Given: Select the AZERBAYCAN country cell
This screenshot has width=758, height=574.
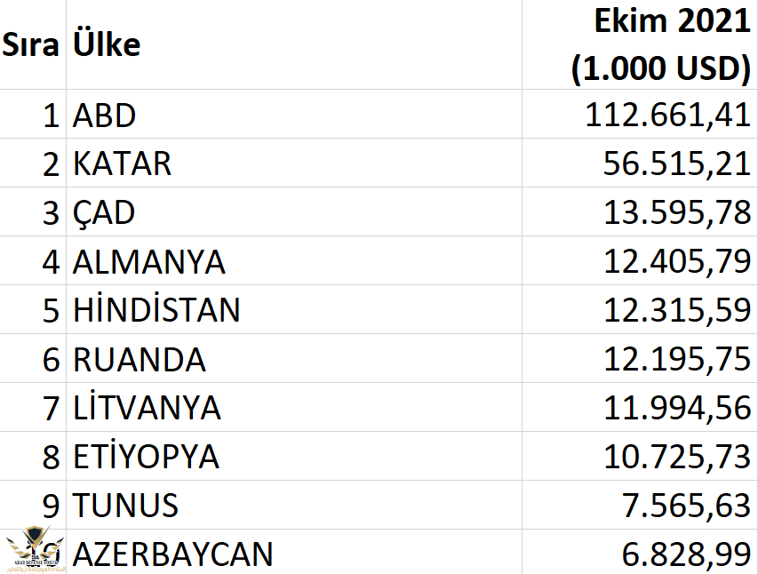Looking at the screenshot, I should point(294,552).
